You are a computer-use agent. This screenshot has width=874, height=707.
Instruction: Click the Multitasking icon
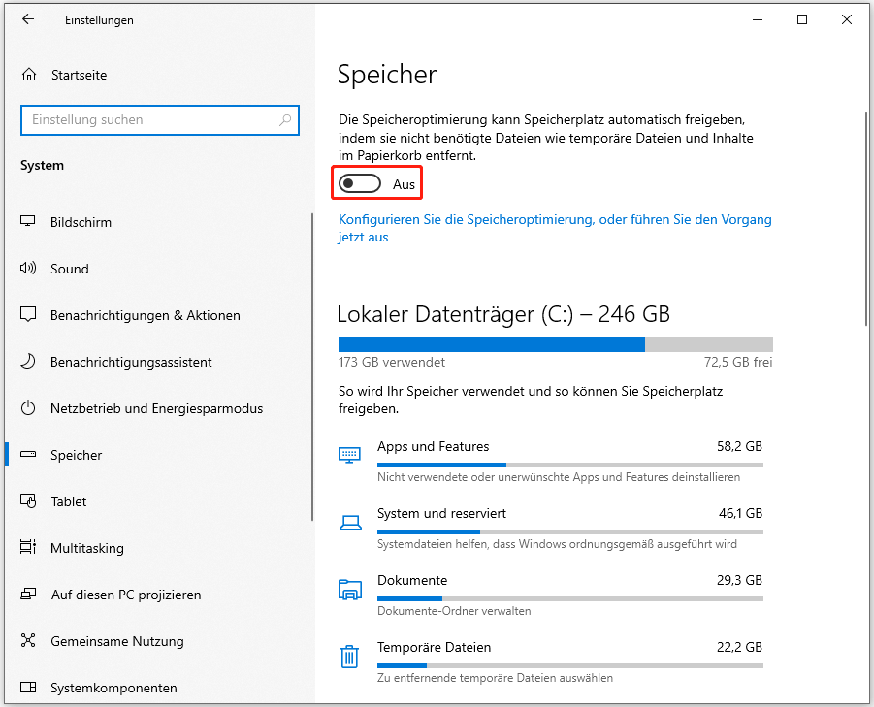[x=28, y=547]
